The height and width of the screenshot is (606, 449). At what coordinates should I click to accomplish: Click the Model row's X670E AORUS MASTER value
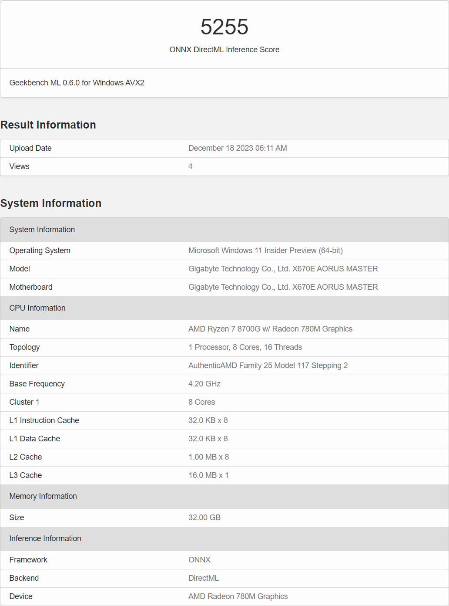[x=283, y=269]
